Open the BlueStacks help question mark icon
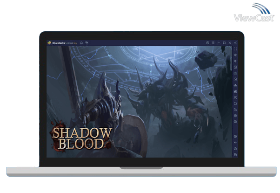 tap(207, 43)
